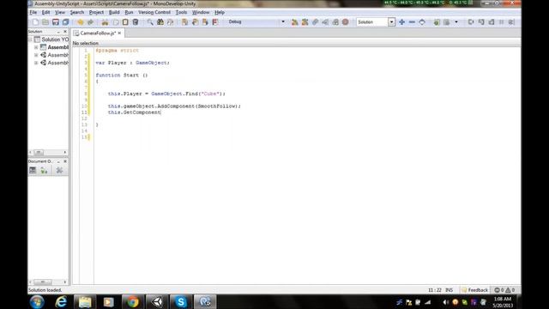
Task: Expand the third Assembly project node
Action: tap(36, 63)
